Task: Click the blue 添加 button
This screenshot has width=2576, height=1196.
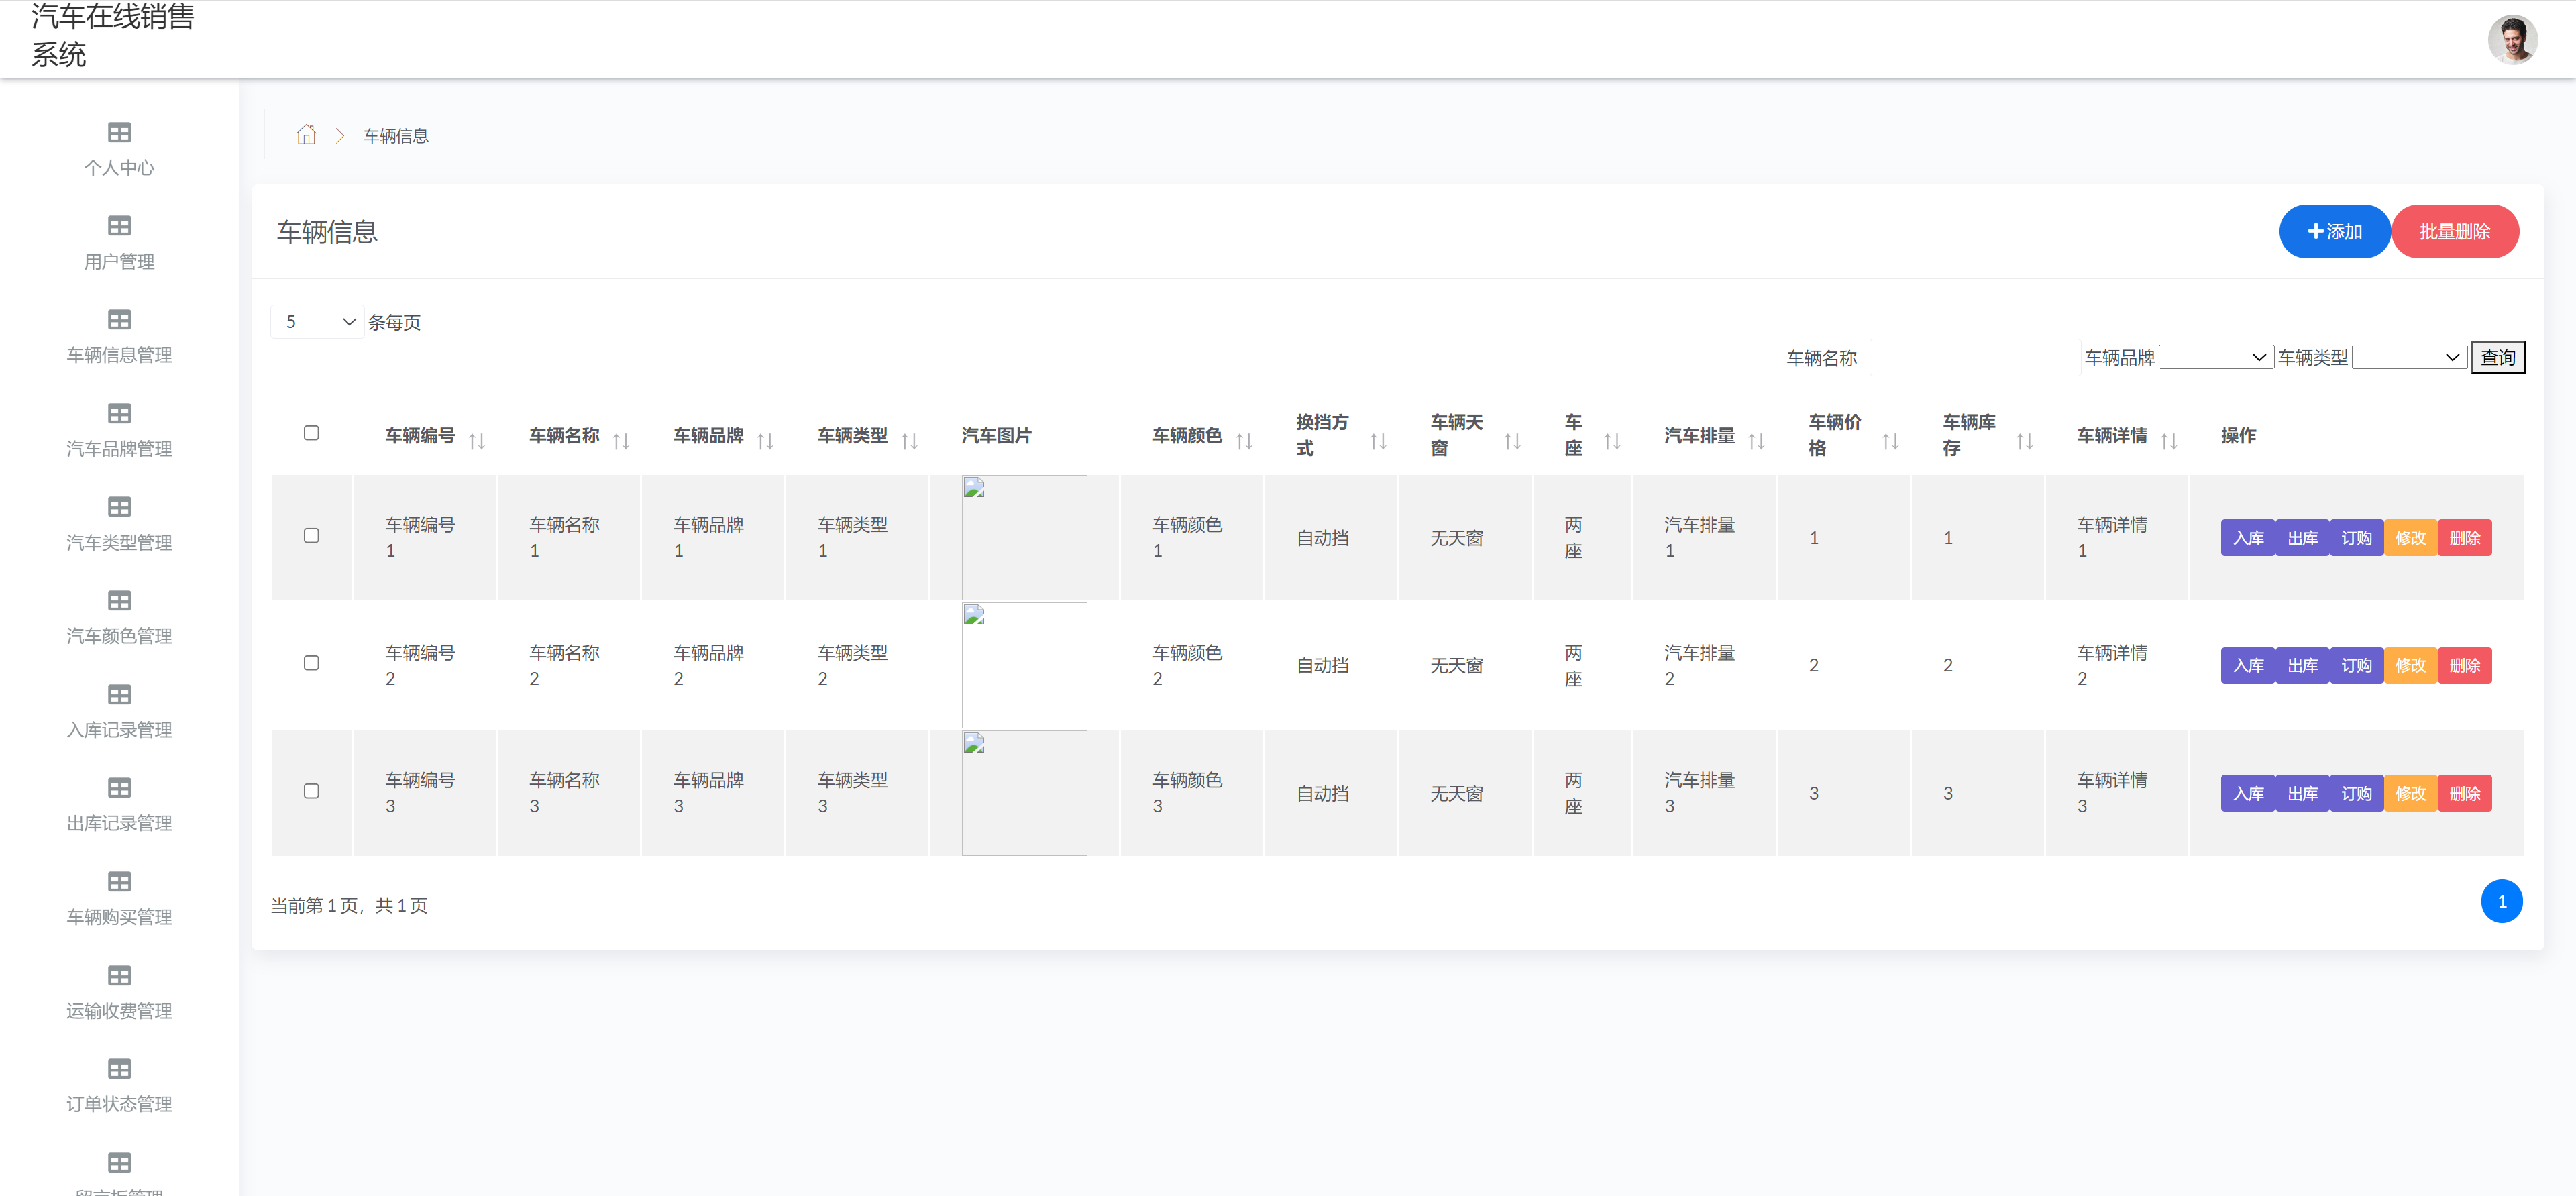Action: [x=2334, y=232]
